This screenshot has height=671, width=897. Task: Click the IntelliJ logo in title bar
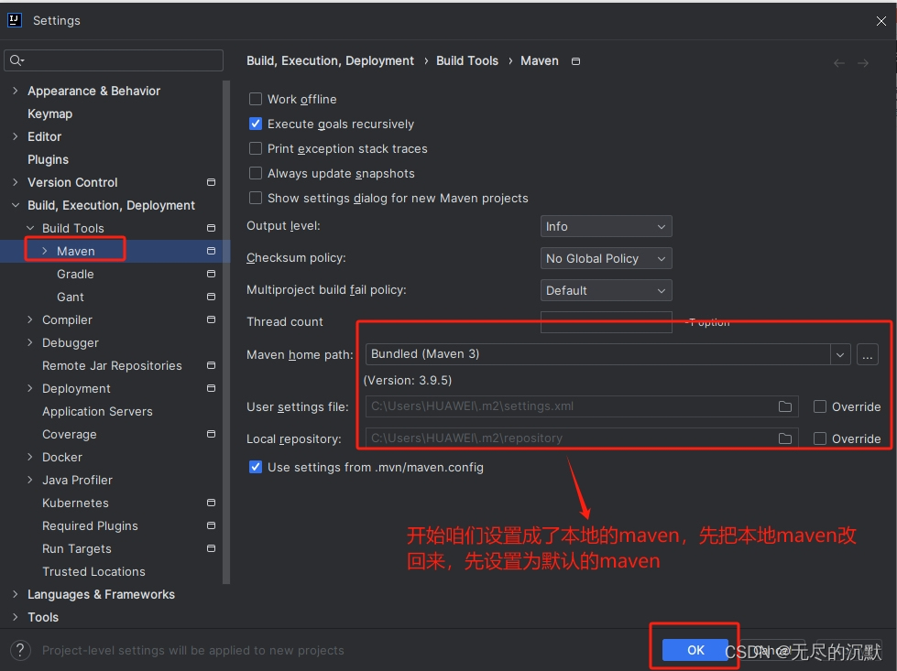(15, 20)
